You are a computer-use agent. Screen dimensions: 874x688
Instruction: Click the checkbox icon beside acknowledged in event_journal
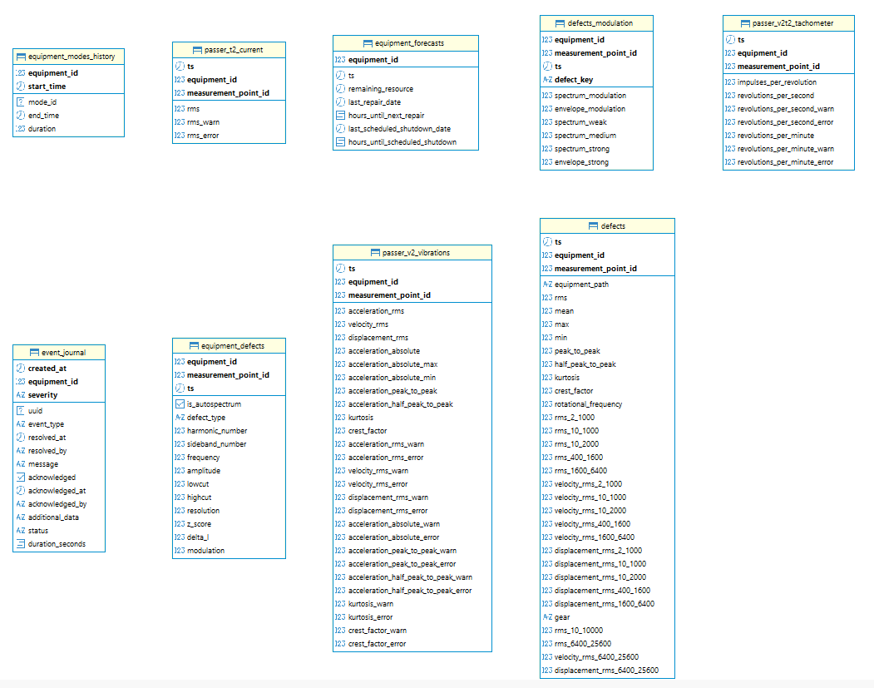(x=21, y=478)
